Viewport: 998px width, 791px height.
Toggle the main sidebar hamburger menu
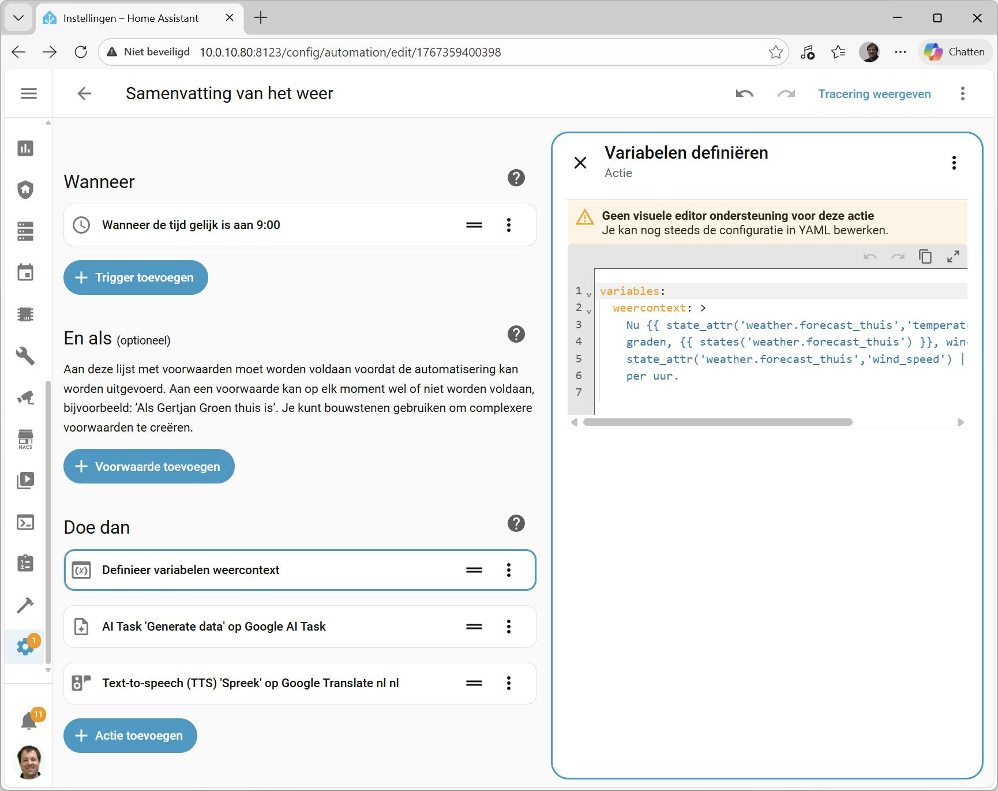click(x=29, y=93)
